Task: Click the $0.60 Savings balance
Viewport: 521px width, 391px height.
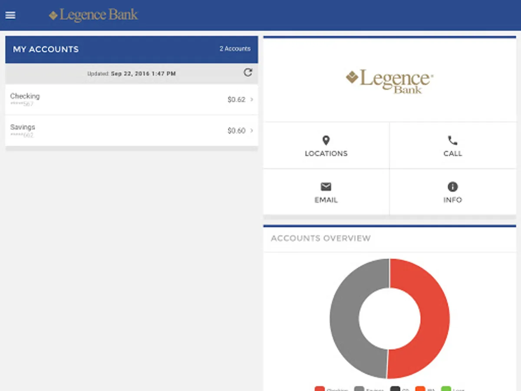Action: (237, 130)
